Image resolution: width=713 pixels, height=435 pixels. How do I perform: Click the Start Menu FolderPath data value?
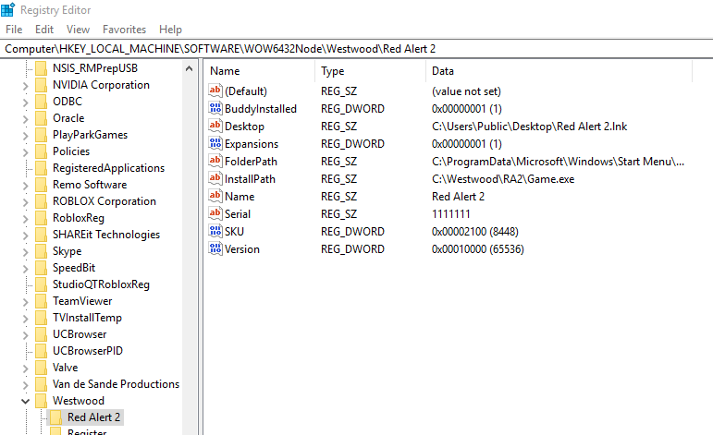pyautogui.click(x=558, y=162)
